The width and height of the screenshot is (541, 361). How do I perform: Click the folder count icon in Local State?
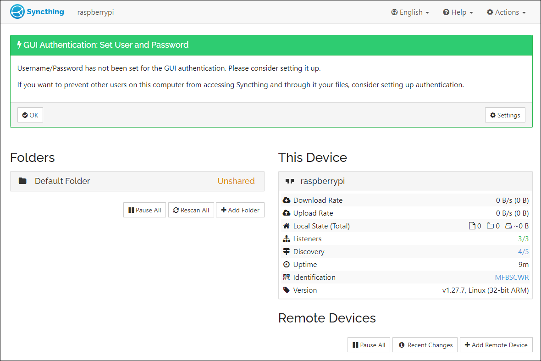[490, 226]
